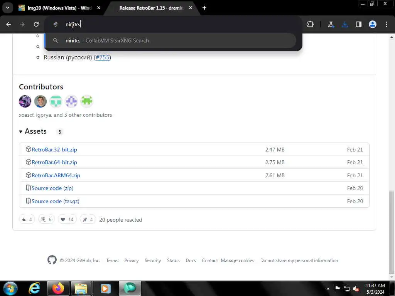Download RetroBar.32-bit.zip
395x296 pixels.
(54, 150)
